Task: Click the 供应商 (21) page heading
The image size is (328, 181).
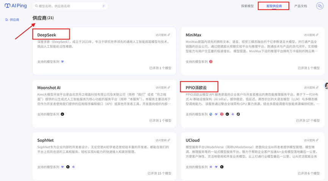Action: pyautogui.click(x=43, y=18)
